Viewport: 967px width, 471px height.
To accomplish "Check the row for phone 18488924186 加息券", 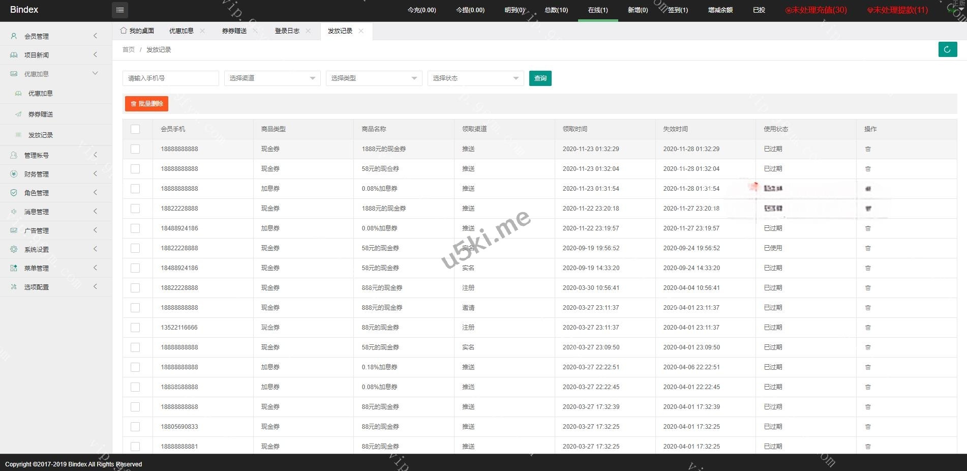I will click(135, 228).
